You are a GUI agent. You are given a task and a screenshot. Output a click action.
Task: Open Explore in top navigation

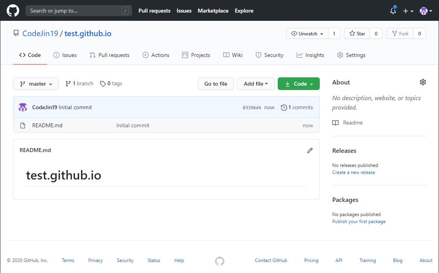click(244, 11)
